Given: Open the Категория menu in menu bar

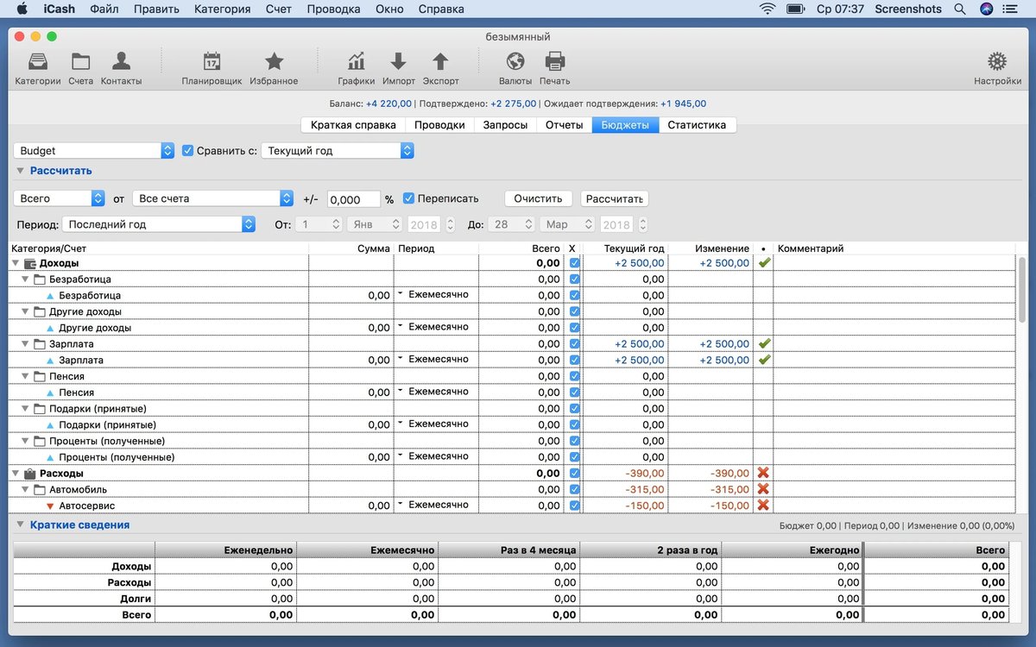Looking at the screenshot, I should tap(222, 9).
